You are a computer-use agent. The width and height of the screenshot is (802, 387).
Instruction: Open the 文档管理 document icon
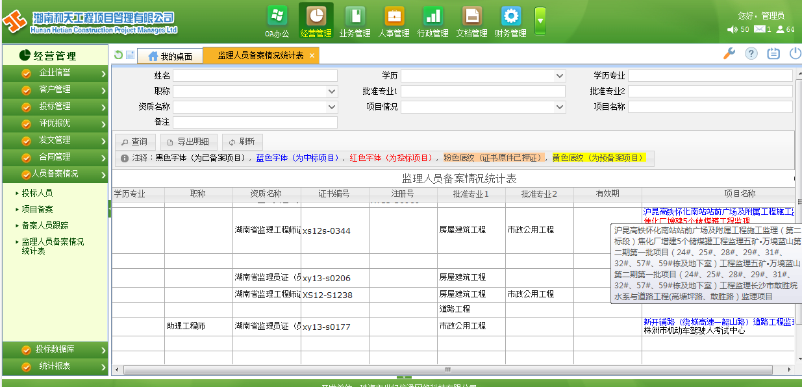[471, 17]
